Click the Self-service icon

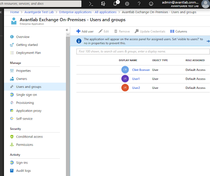tap(12, 119)
